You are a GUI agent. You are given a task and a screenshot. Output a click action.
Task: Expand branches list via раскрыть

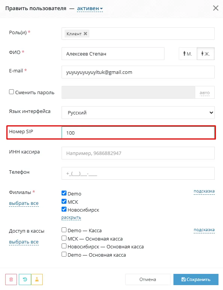(x=71, y=218)
